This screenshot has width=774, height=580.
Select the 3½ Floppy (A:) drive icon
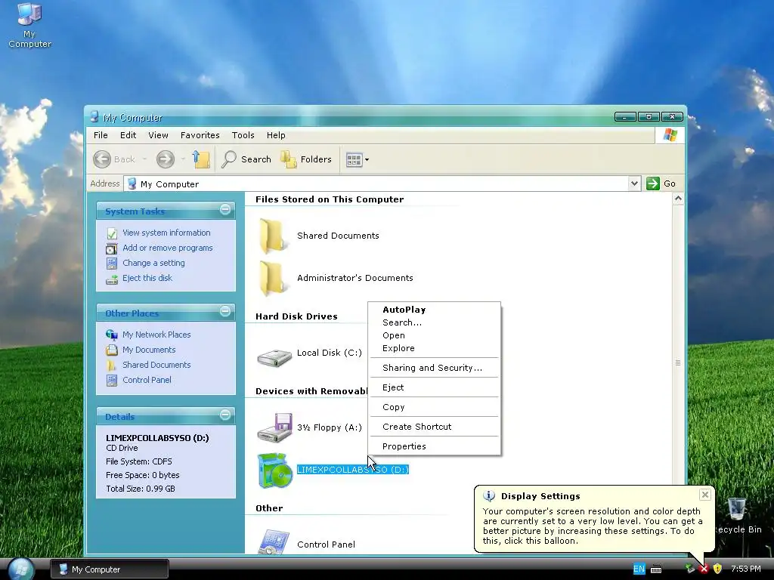tap(274, 427)
